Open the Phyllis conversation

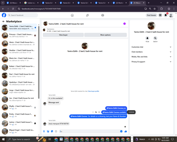pos(19,107)
